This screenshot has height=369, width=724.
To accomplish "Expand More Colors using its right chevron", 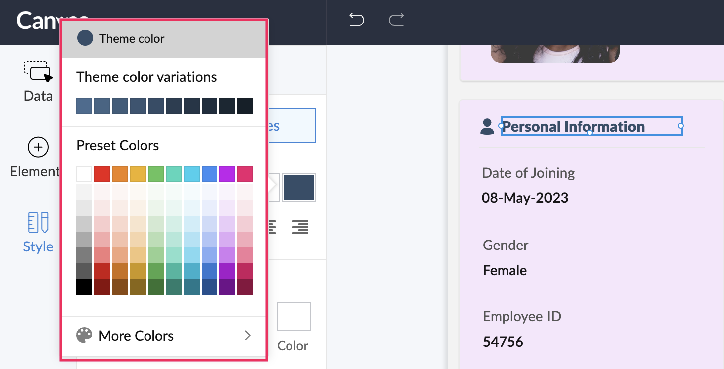I will 248,336.
